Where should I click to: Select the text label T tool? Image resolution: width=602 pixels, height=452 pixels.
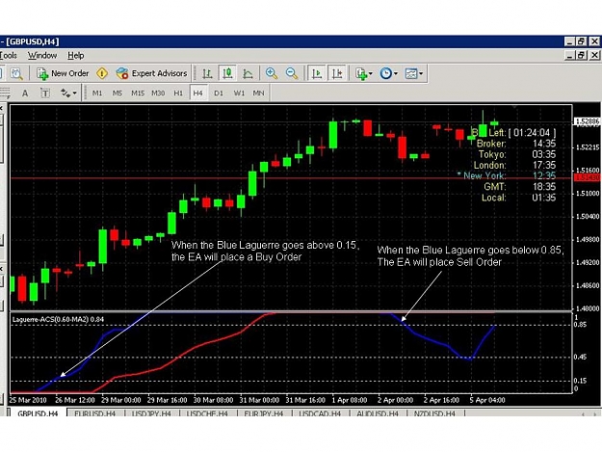point(45,93)
